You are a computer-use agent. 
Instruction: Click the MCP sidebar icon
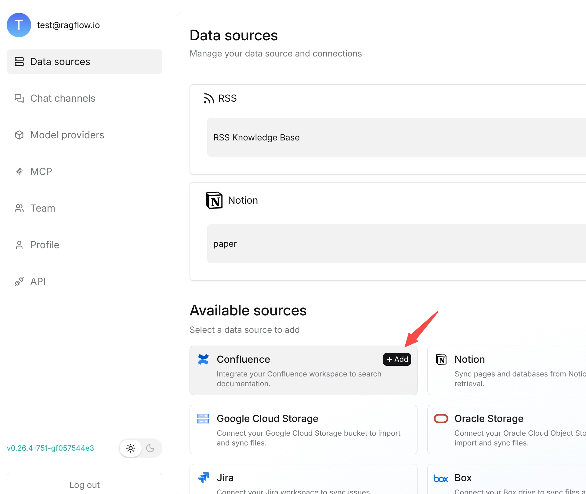[x=19, y=172]
